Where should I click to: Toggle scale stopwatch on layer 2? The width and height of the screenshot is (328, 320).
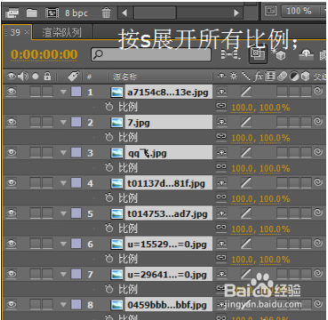(x=109, y=137)
